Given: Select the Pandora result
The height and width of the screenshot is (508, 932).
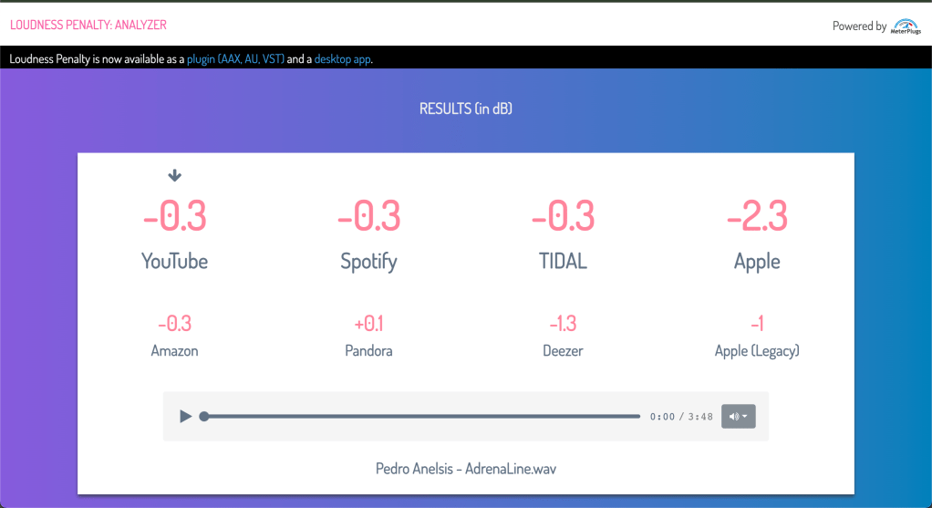Looking at the screenshot, I should click(368, 335).
